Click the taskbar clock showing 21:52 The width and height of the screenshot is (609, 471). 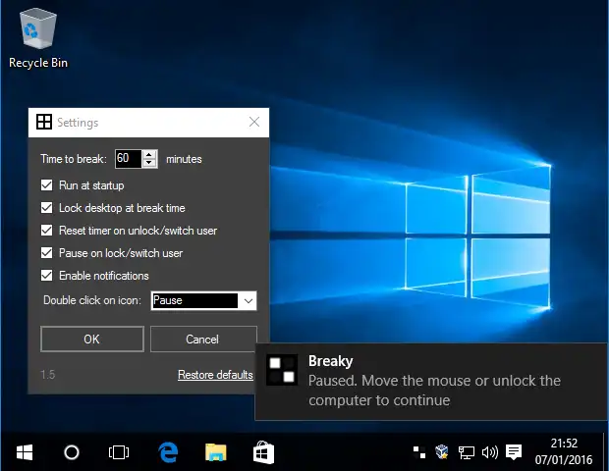point(564,451)
